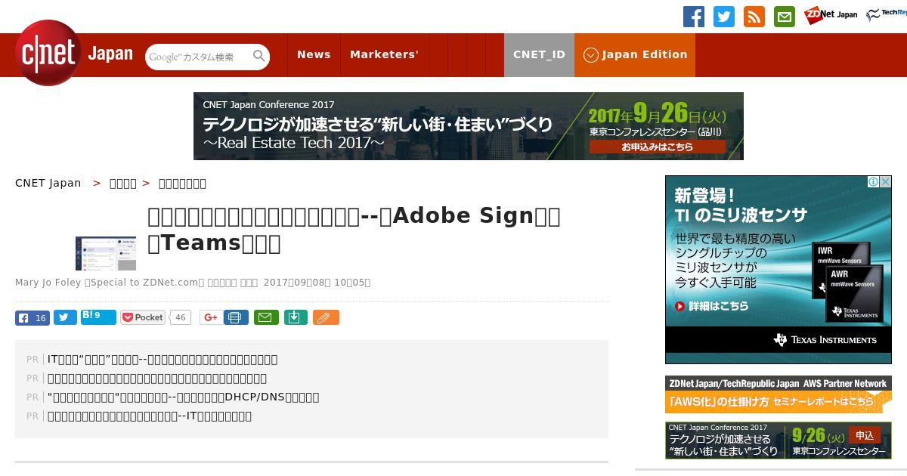Open the Real Estate Tech 2017 conference banner
This screenshot has width=907, height=476.
[x=469, y=126]
